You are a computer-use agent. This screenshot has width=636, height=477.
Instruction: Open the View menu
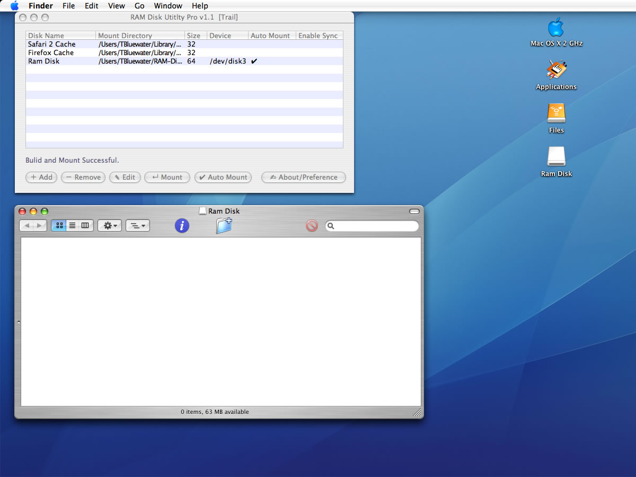[117, 6]
